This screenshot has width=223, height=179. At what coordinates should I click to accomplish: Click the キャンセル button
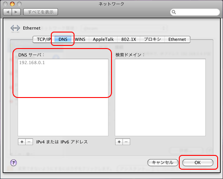163,163
